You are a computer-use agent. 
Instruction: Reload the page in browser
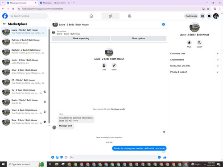click(13, 9)
